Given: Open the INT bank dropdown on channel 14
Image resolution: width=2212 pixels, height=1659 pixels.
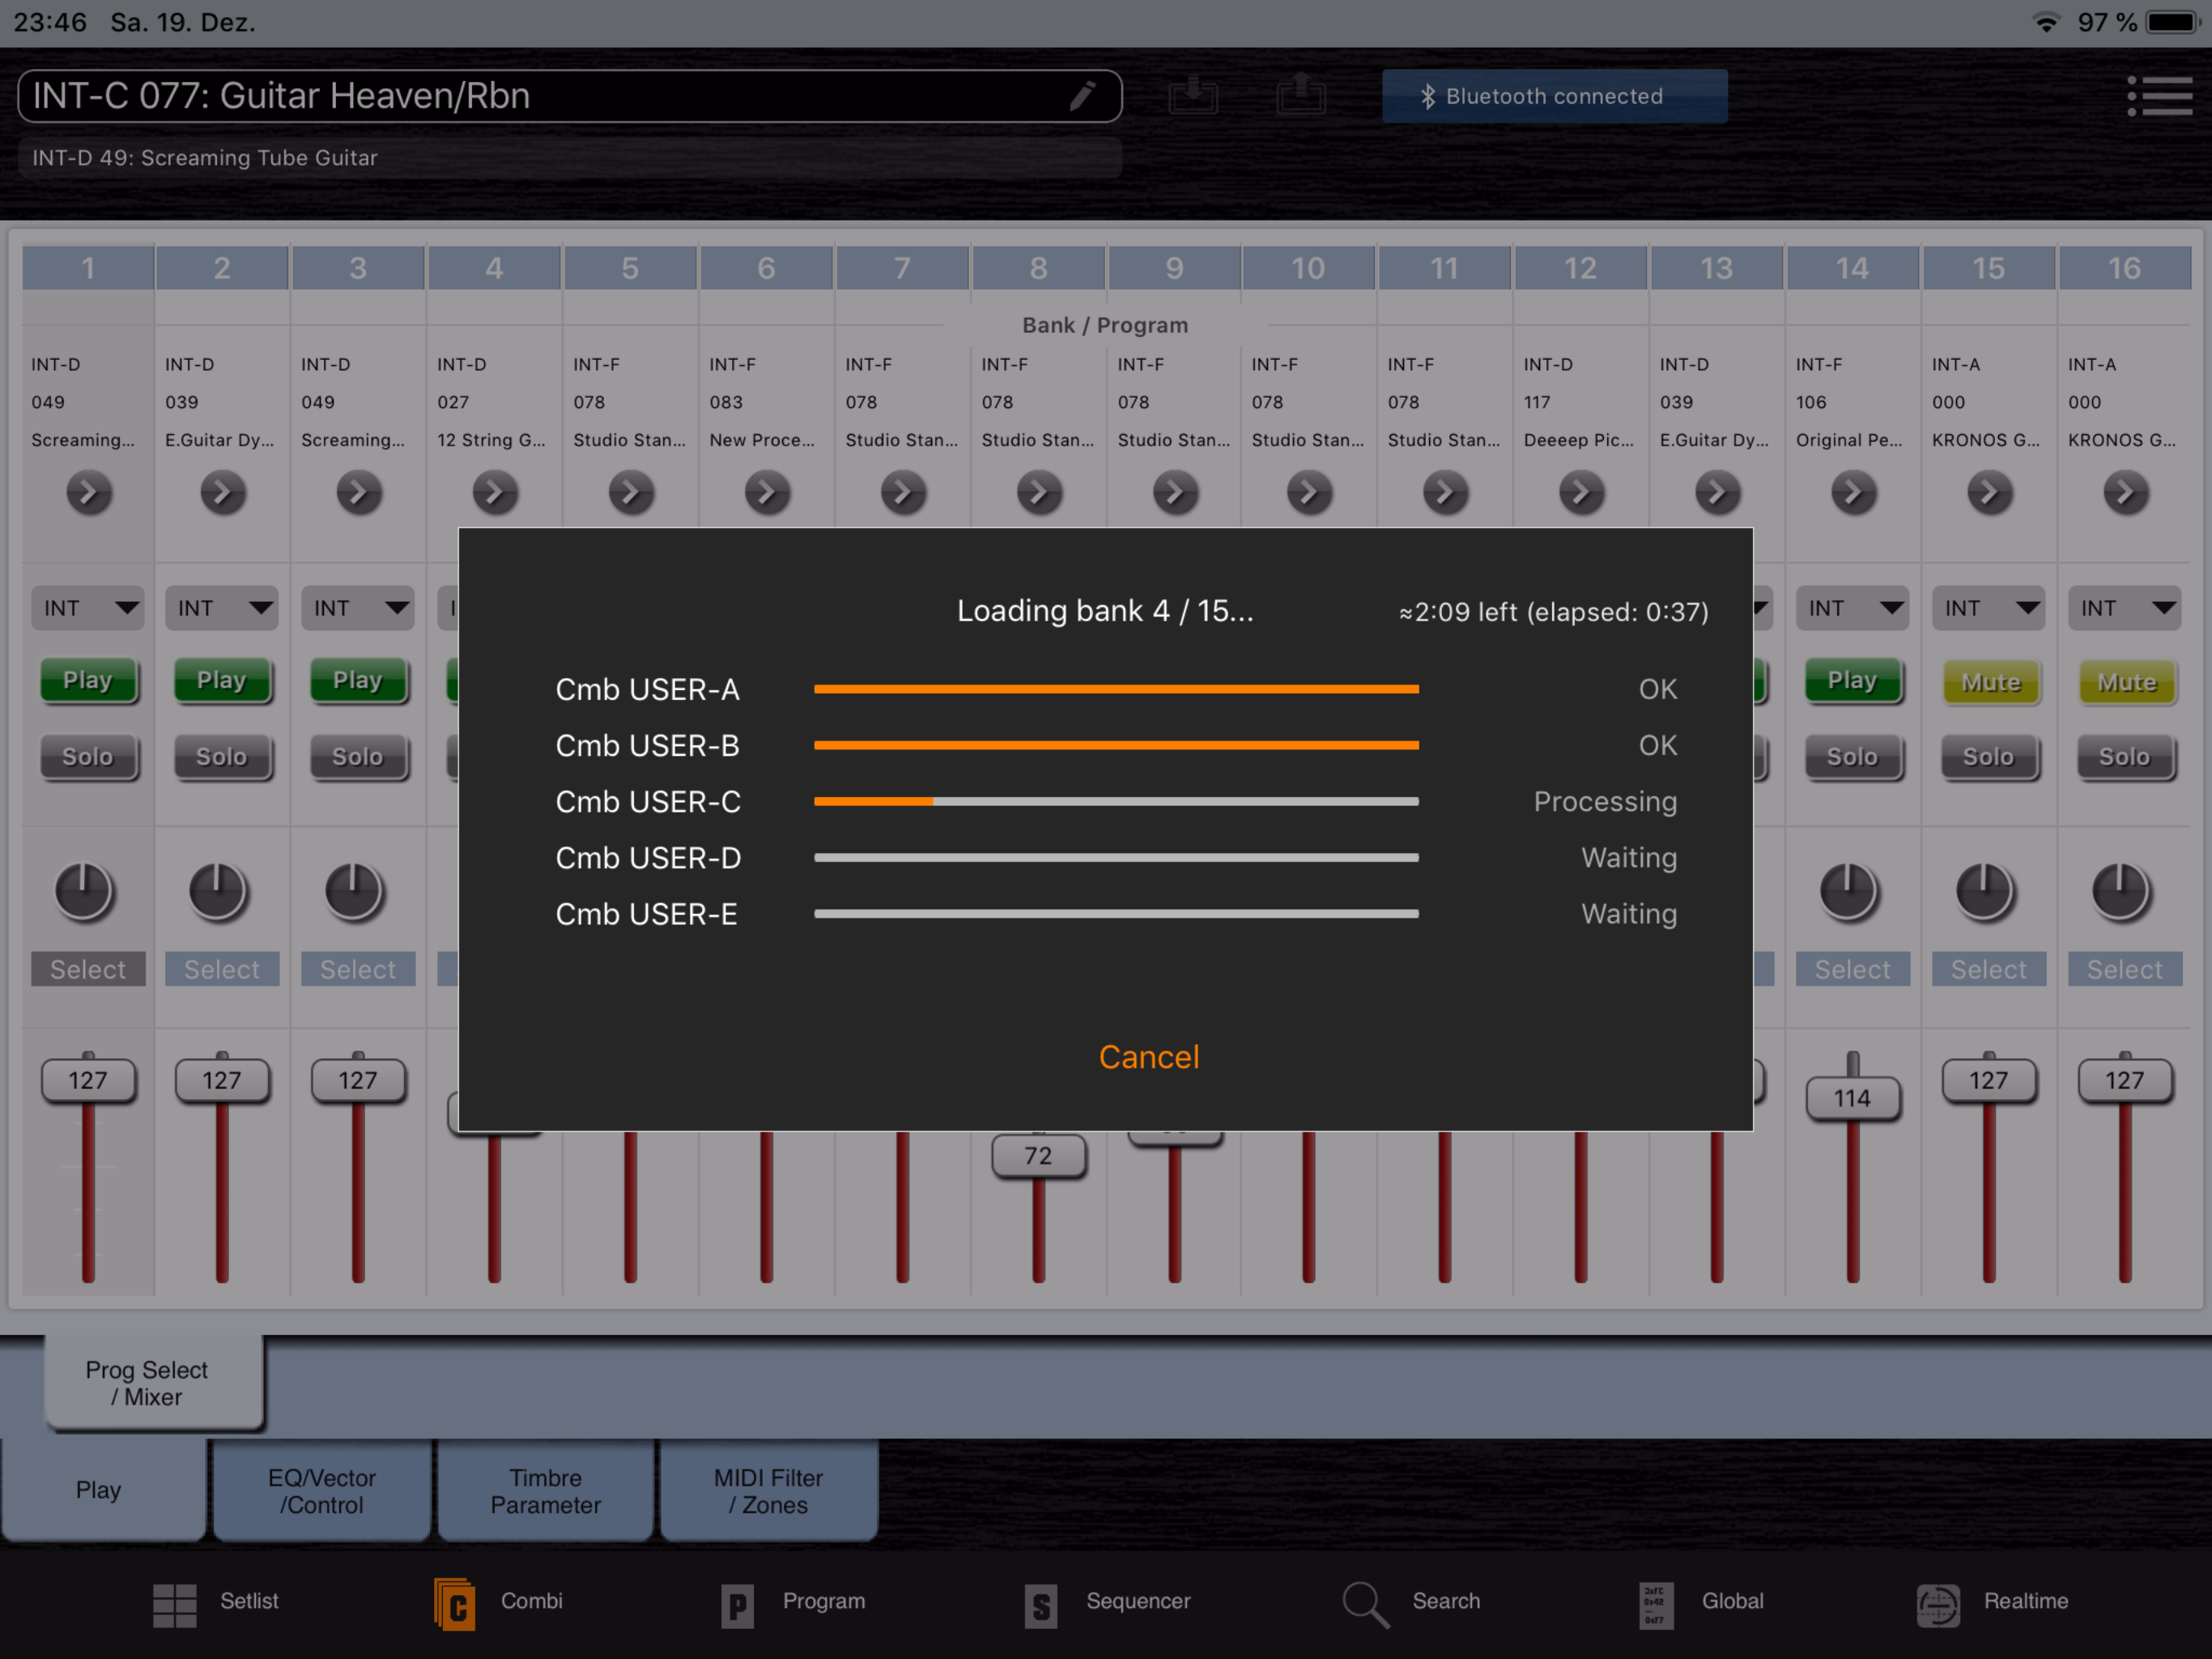Looking at the screenshot, I should [x=1852, y=608].
